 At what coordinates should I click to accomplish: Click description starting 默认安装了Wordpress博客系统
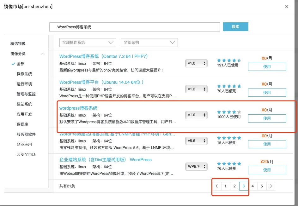(118, 122)
